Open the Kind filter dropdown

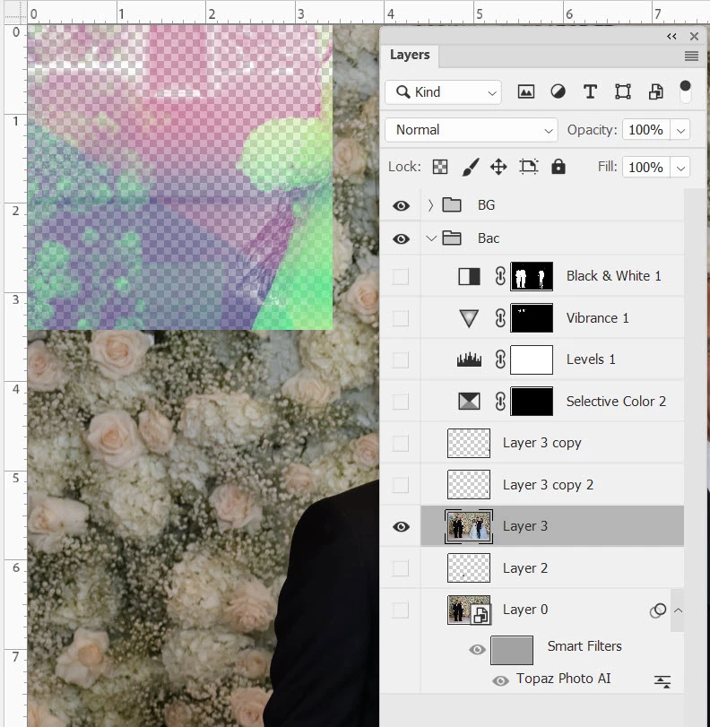pos(443,92)
